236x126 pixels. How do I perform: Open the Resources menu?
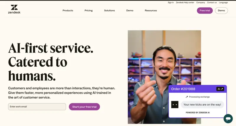(x=151, y=11)
